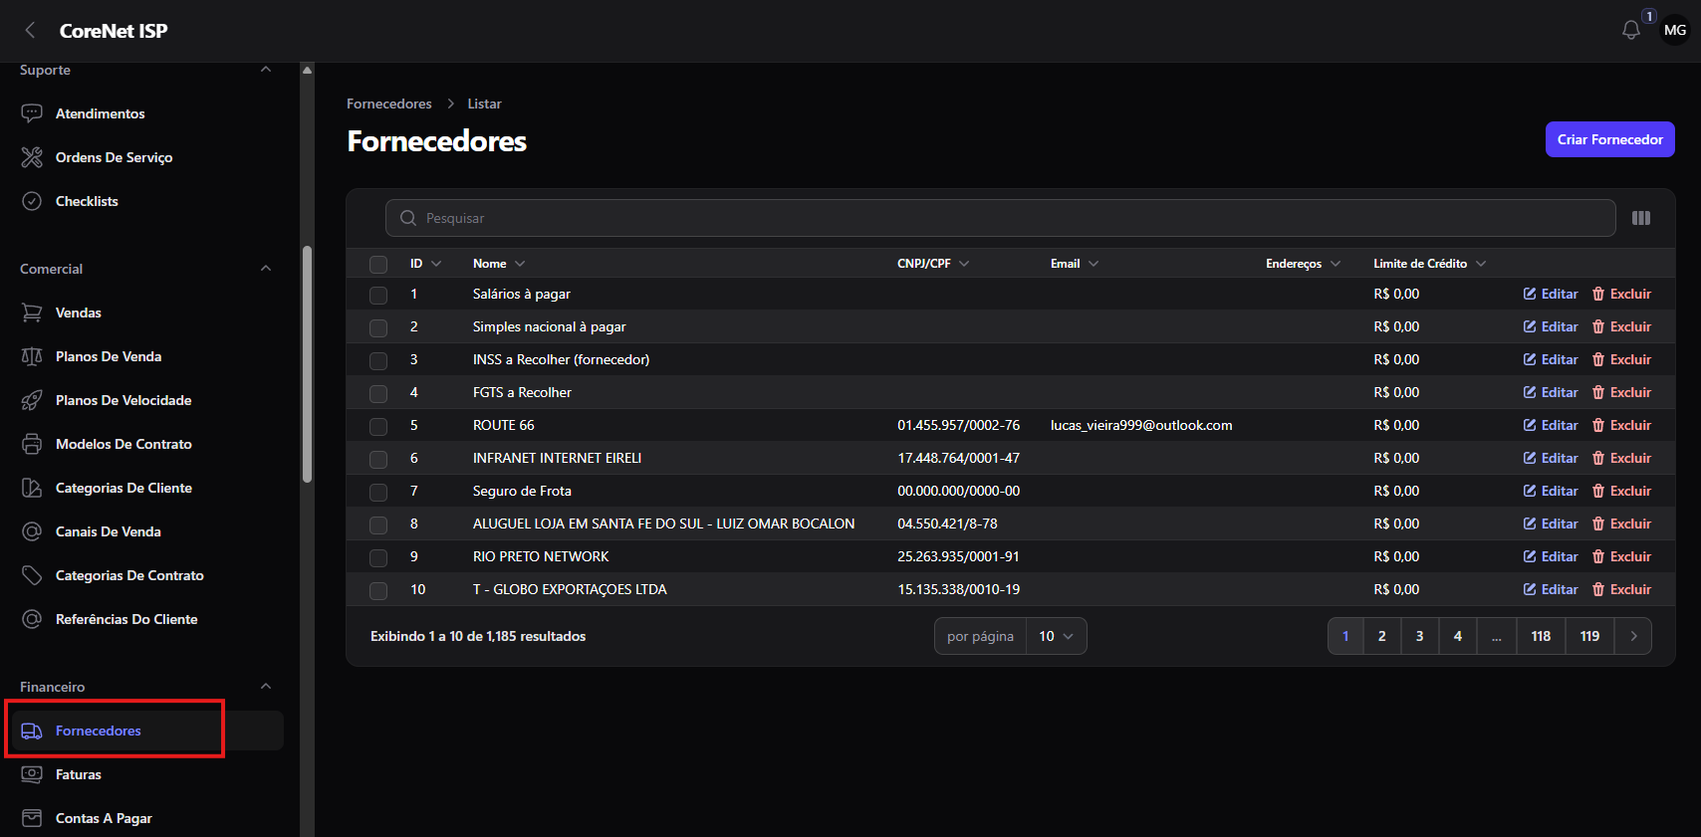Click the Faturas banknote icon
Image resolution: width=1701 pixels, height=837 pixels.
click(32, 774)
